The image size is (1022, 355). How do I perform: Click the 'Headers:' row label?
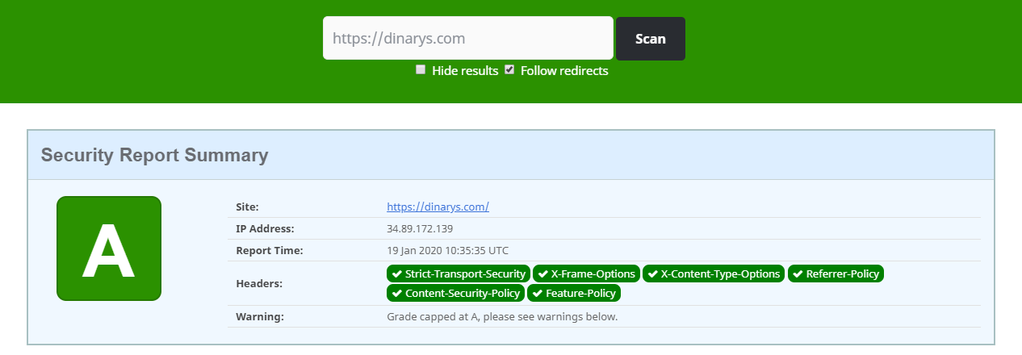point(259,283)
